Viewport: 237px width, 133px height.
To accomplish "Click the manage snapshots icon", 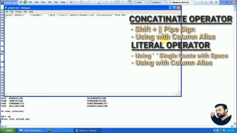I will pos(99,2).
